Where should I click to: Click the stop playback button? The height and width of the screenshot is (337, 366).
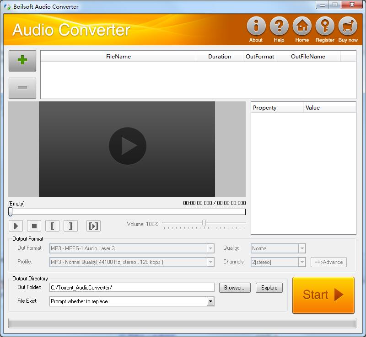33,226
